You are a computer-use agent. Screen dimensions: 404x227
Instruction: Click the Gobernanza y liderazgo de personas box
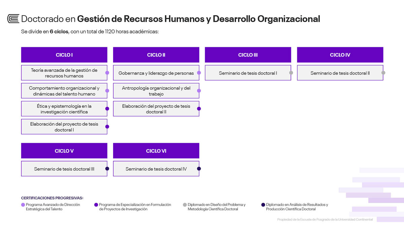tap(156, 73)
